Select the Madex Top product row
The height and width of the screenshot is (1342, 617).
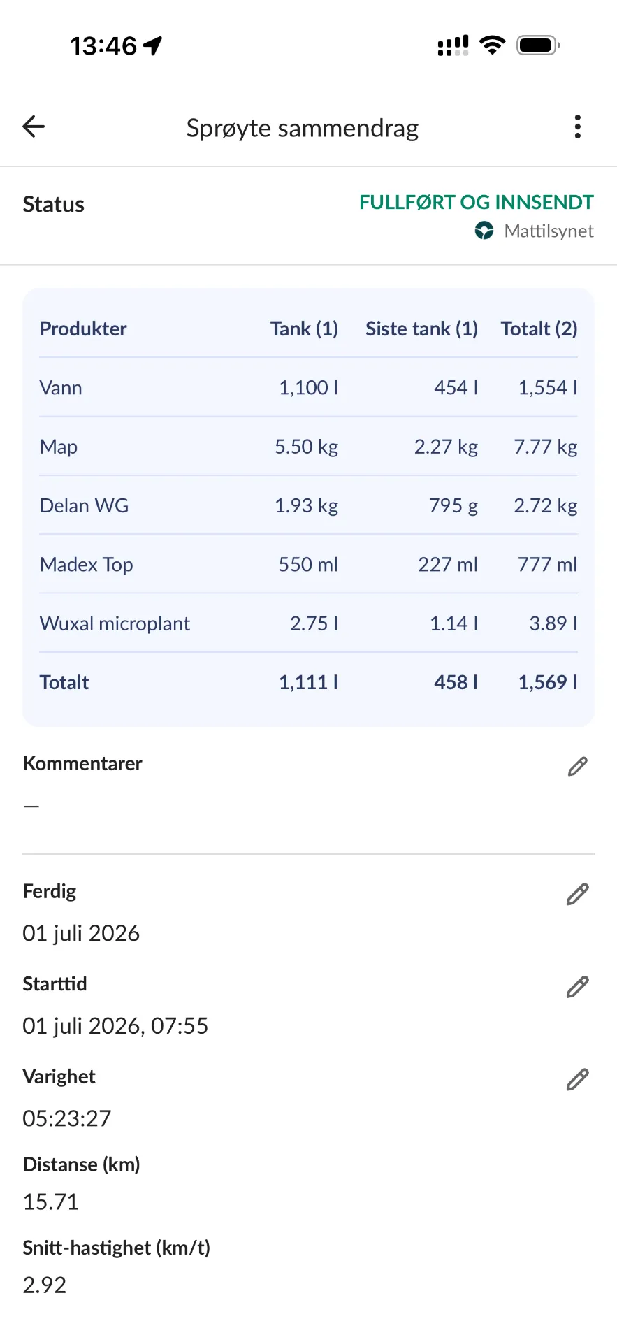click(308, 564)
